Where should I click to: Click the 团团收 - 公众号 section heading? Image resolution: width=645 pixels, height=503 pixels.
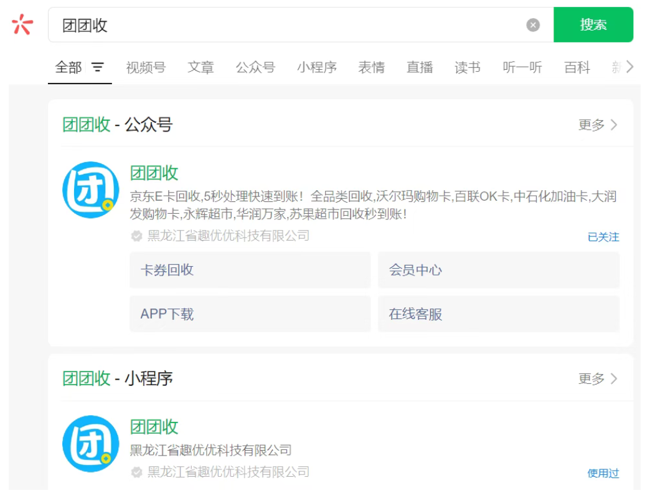coord(117,125)
